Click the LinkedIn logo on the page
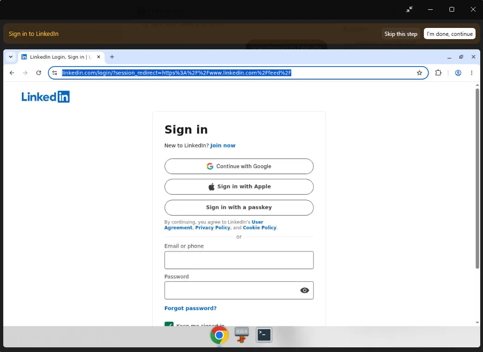This screenshot has width=483, height=352. (46, 97)
